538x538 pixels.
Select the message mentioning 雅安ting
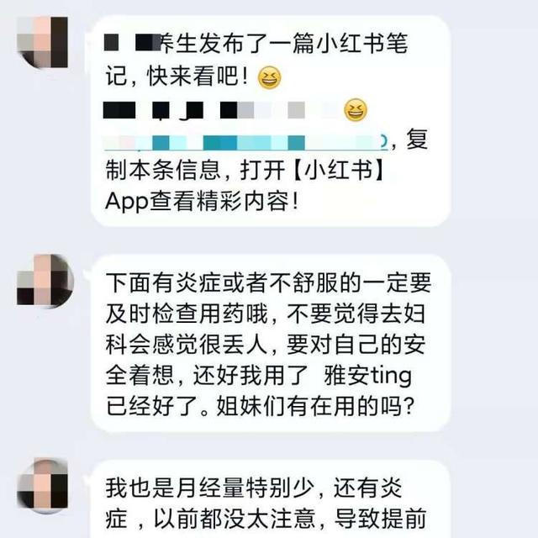(271, 343)
